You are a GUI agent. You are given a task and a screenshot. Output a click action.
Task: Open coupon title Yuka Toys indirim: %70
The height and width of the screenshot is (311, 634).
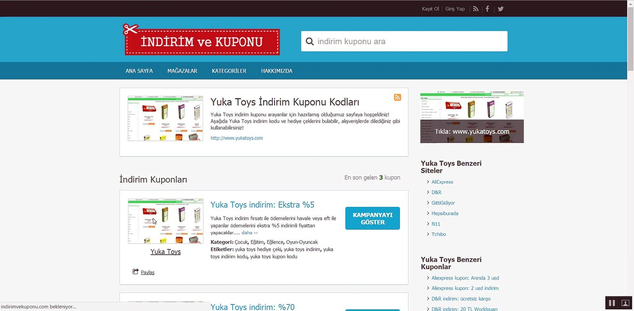click(252, 307)
